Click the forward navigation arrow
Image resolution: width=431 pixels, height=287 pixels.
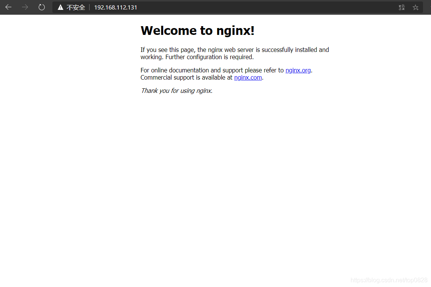25,7
